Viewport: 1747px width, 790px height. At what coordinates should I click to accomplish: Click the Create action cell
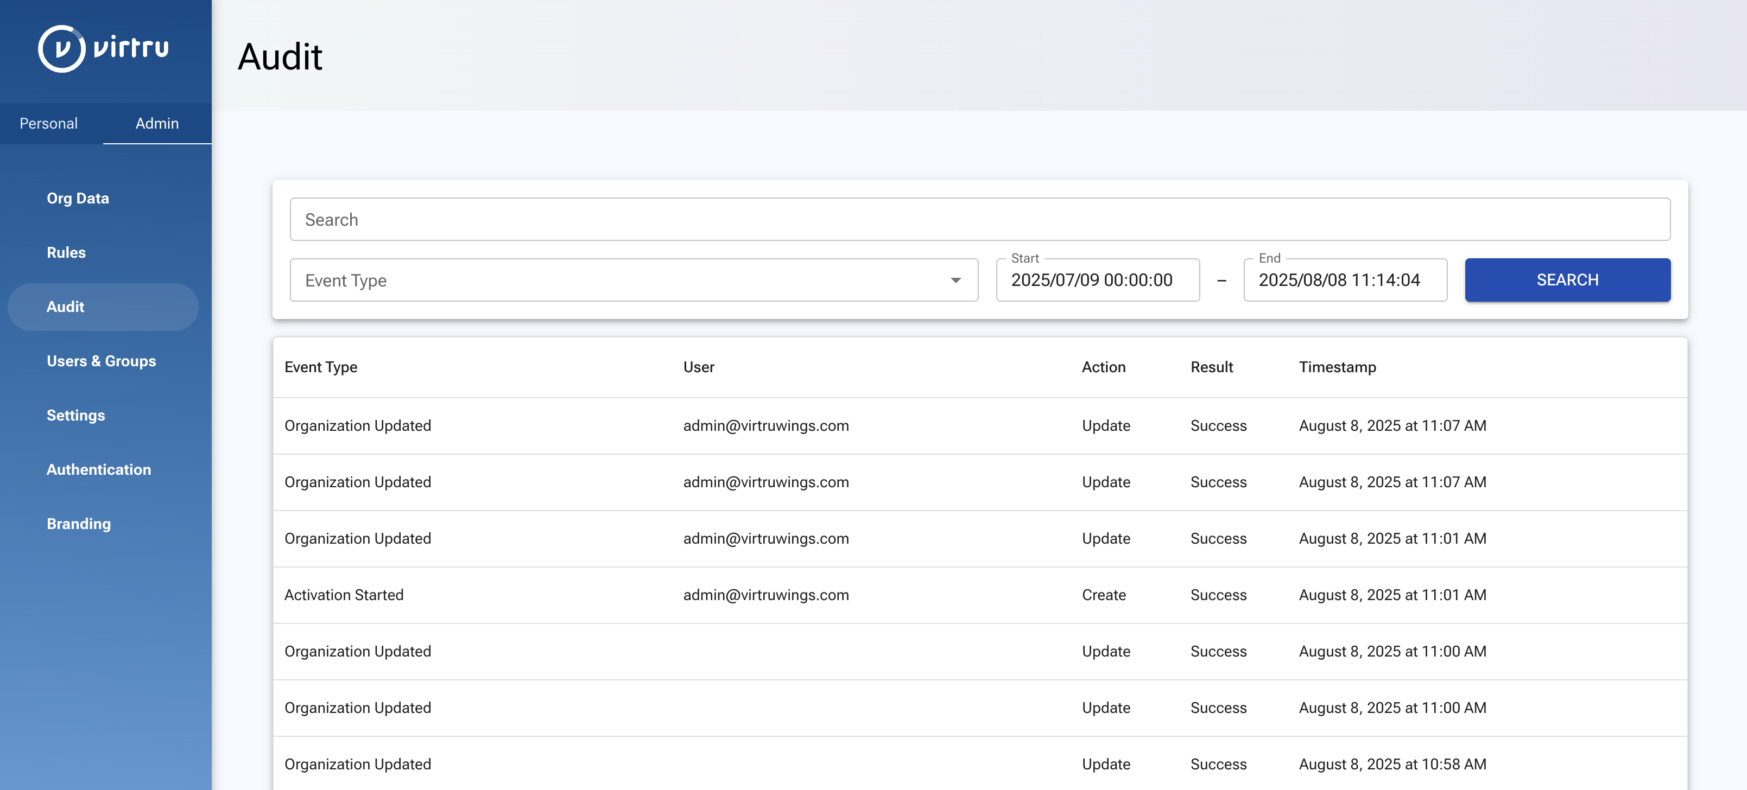click(1103, 595)
